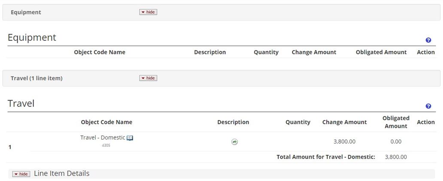Select the Travel (1 line item) header
The image size is (443, 181).
point(36,78)
